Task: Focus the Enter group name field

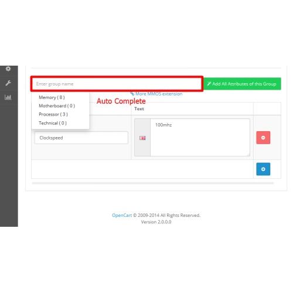Action: [x=117, y=84]
